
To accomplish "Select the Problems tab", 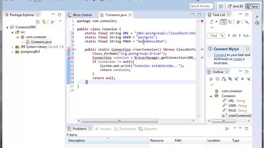I will pyautogui.click(x=80, y=129).
